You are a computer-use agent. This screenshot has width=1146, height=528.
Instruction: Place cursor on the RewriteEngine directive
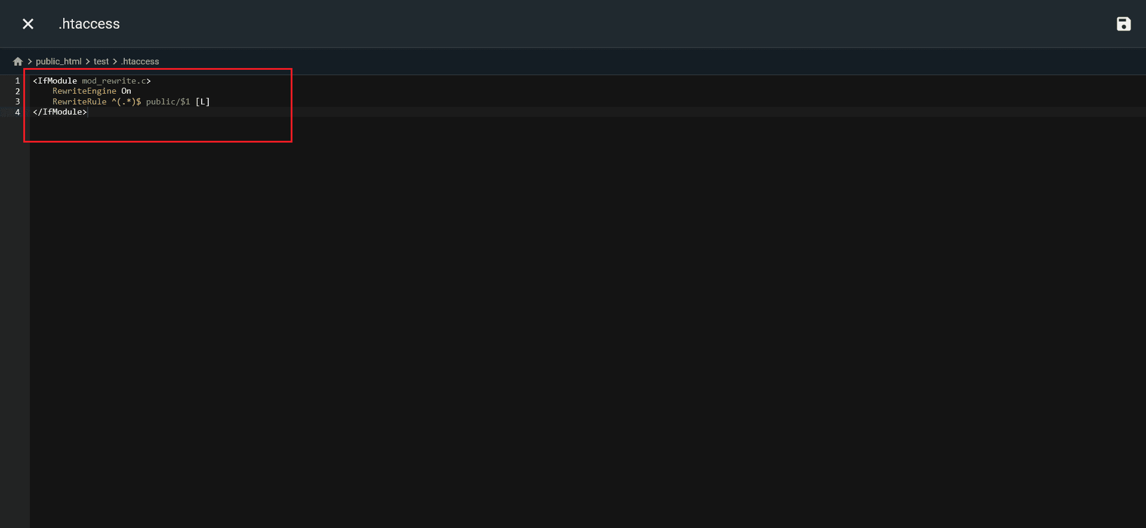[x=84, y=91]
